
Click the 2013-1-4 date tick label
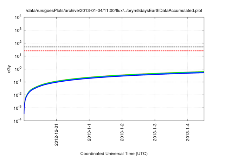(188, 132)
